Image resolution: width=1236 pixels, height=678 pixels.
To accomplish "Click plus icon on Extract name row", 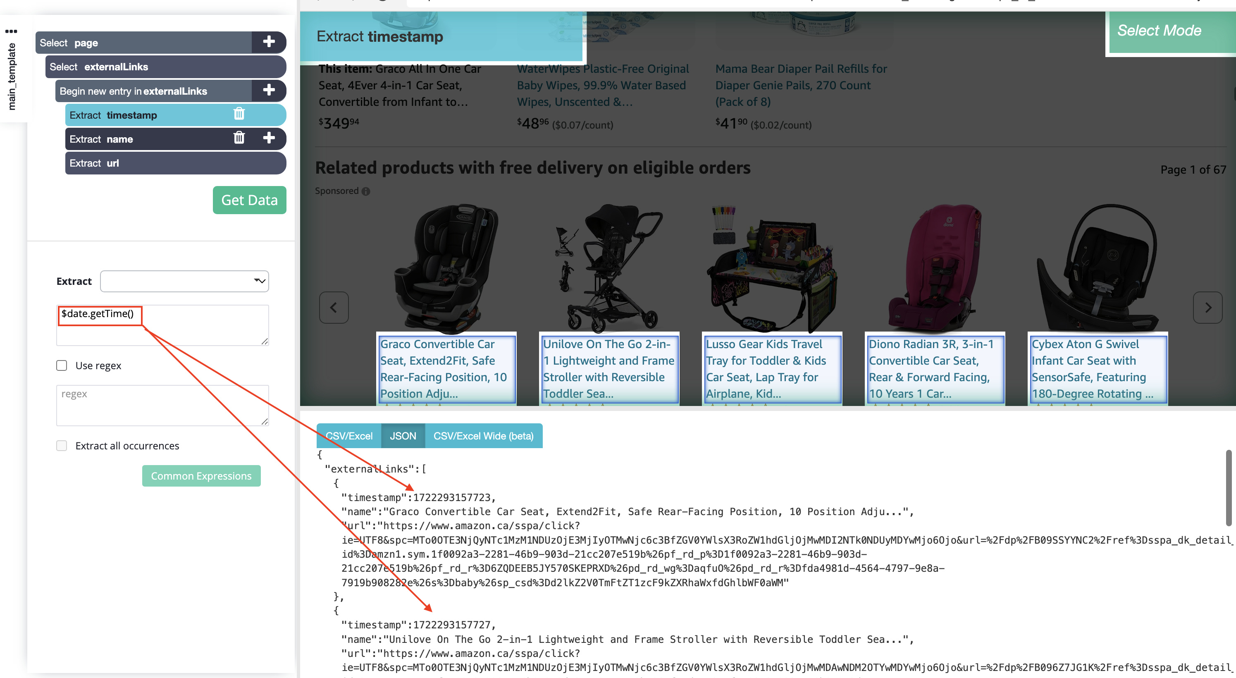I will click(269, 138).
